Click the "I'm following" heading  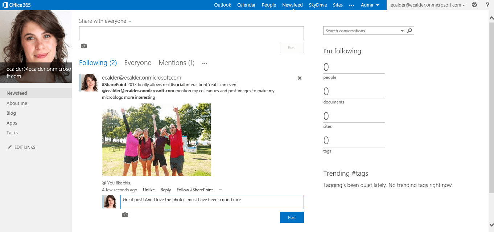(x=342, y=51)
